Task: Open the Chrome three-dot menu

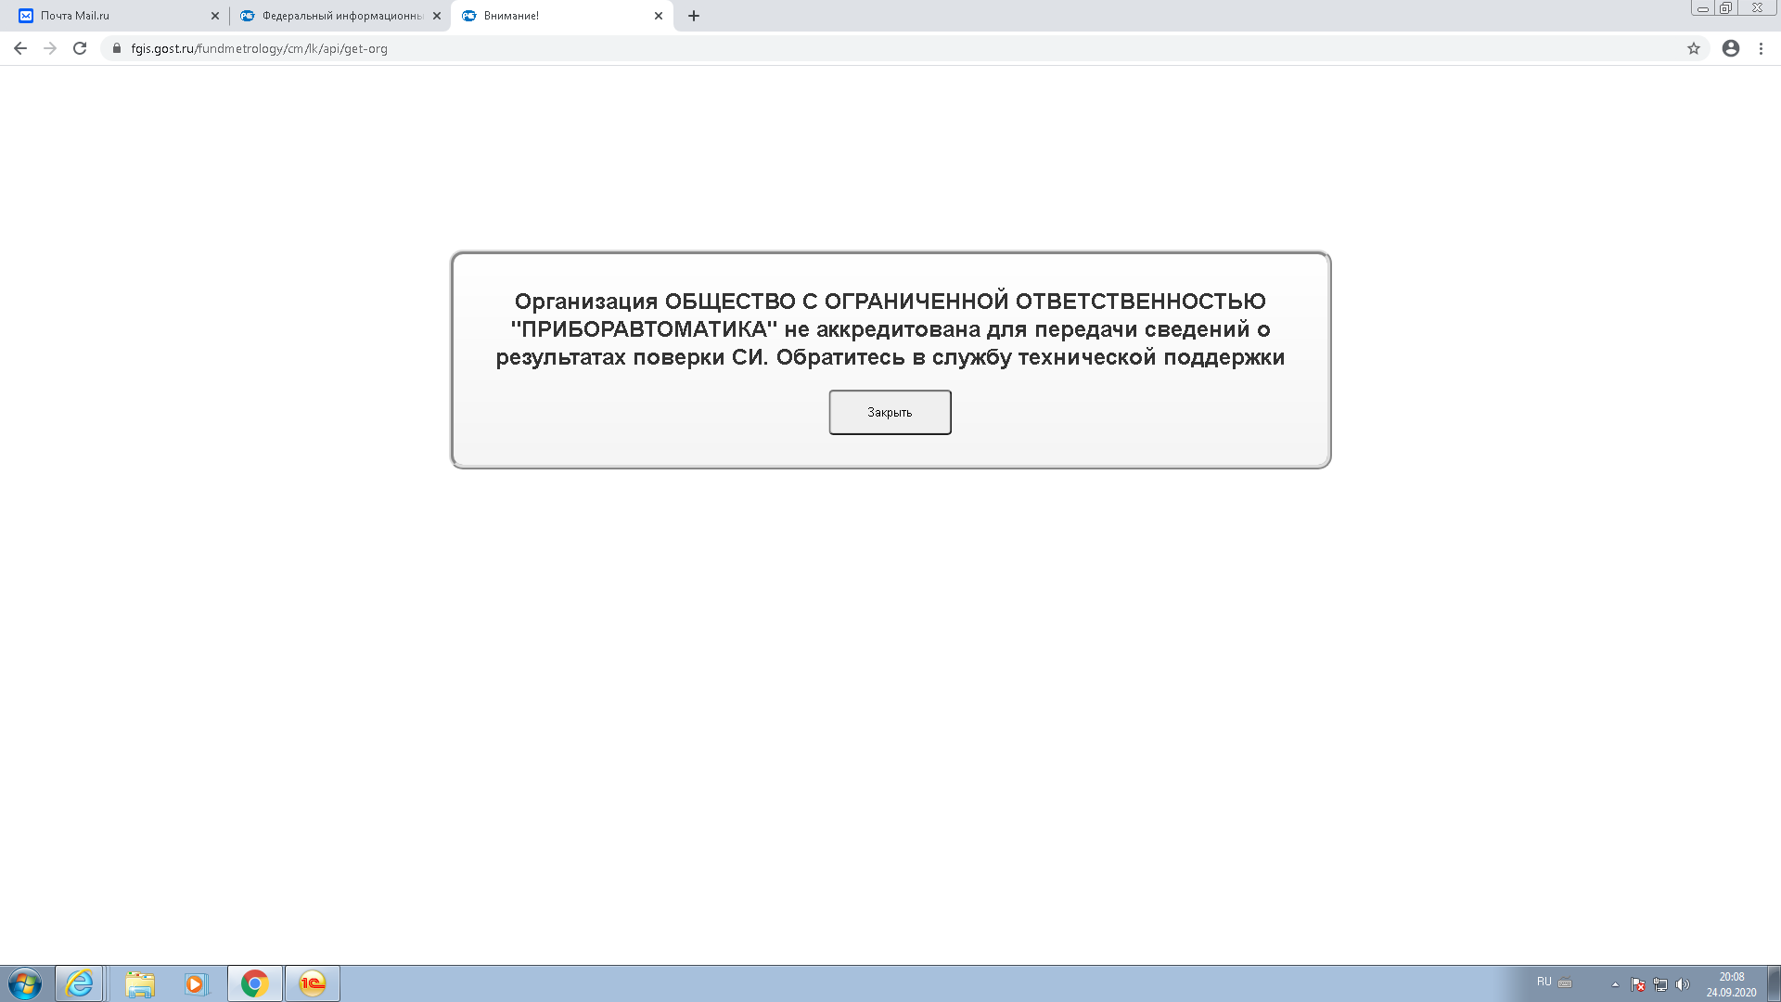Action: pyautogui.click(x=1761, y=48)
